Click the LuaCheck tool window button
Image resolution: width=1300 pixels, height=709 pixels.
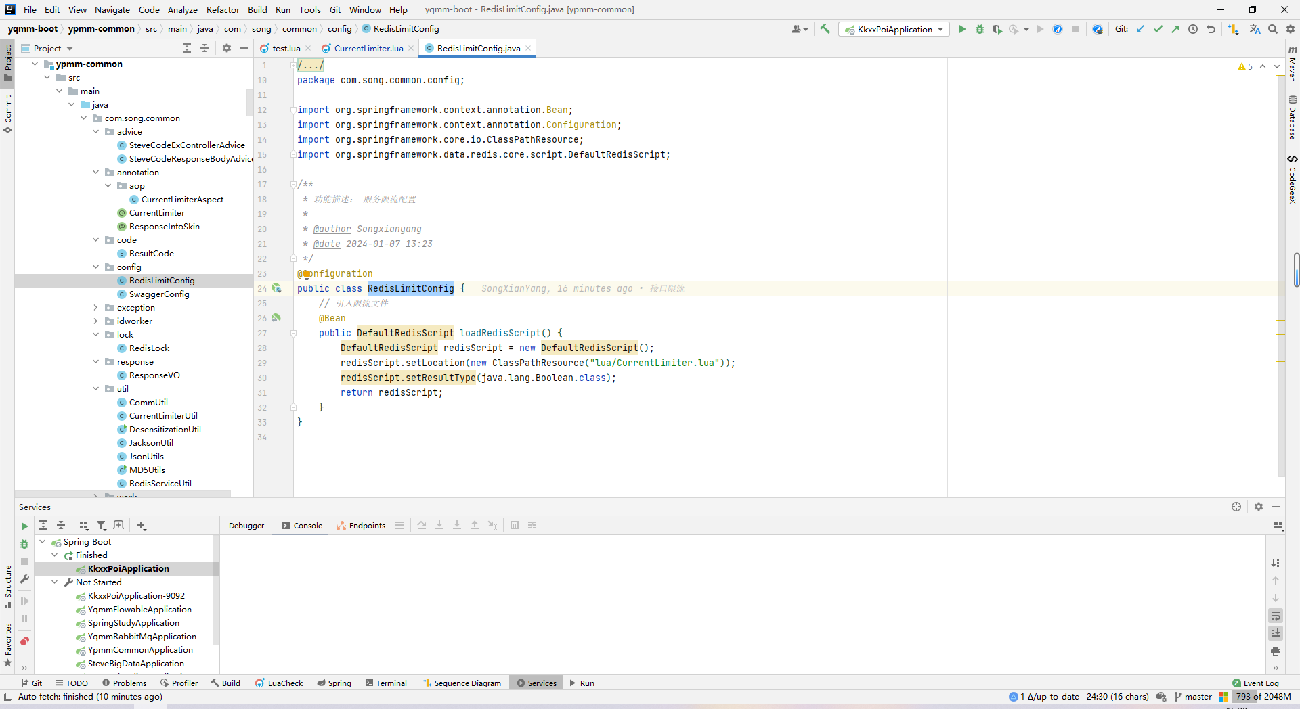coord(279,683)
